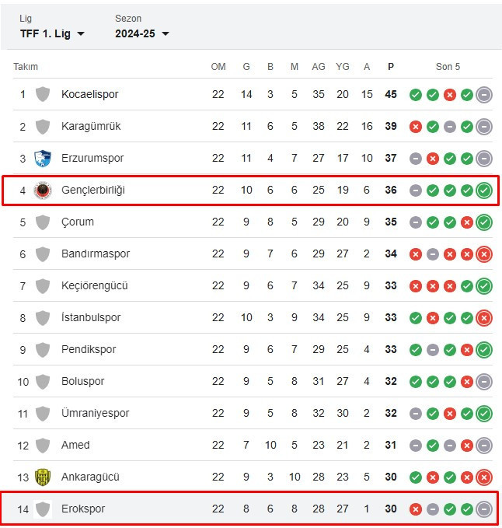Open the Sezon dropdown showing 2024-25
502x528 pixels.
pos(141,33)
